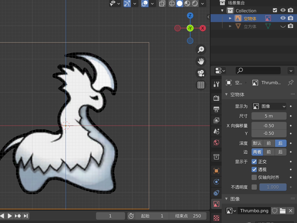
Task: Click the Y offset -0.50 field
Action: 269,133
